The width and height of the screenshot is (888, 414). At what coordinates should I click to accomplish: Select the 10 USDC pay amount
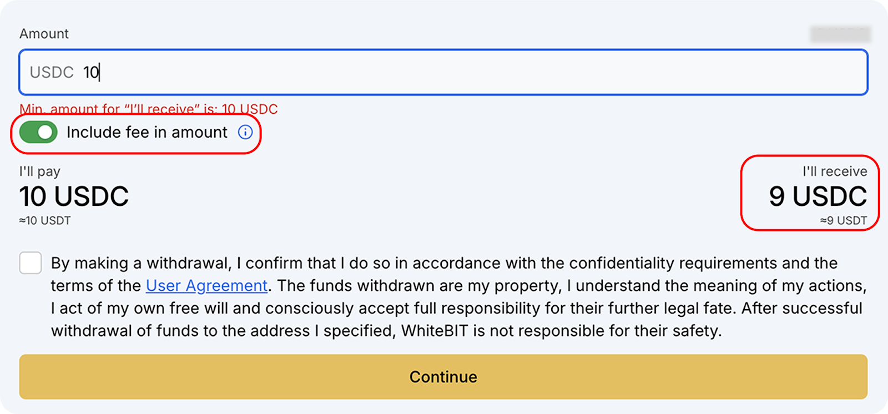(74, 196)
